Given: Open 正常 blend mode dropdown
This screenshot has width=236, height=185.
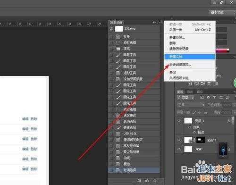Looking at the screenshot, I should (191, 105).
